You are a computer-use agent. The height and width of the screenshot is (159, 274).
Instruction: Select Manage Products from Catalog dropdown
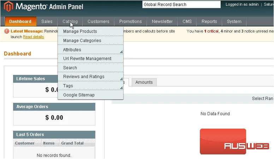[x=90, y=31]
